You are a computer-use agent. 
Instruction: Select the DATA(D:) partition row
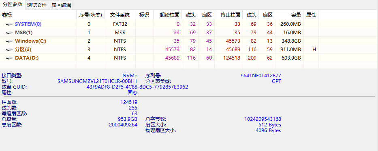(x=159, y=58)
